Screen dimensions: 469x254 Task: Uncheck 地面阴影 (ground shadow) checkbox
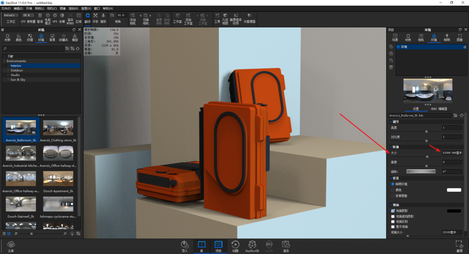point(393,211)
